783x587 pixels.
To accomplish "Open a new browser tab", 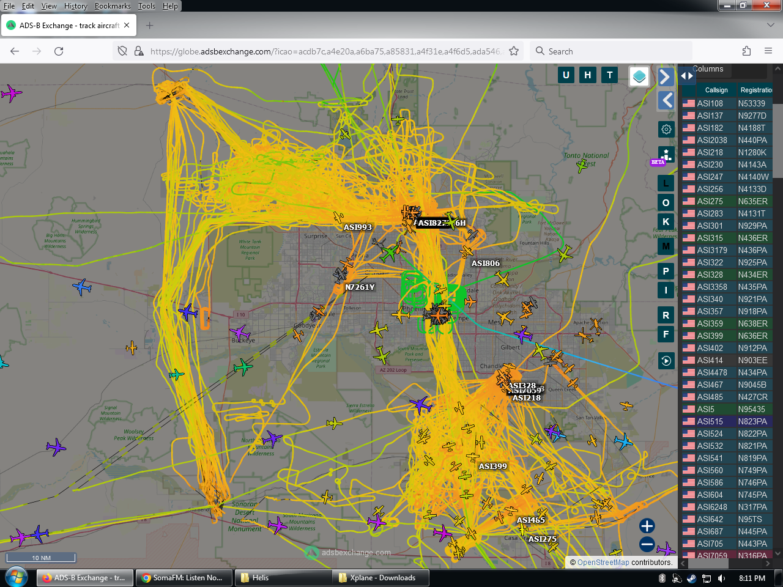I will tap(150, 26).
